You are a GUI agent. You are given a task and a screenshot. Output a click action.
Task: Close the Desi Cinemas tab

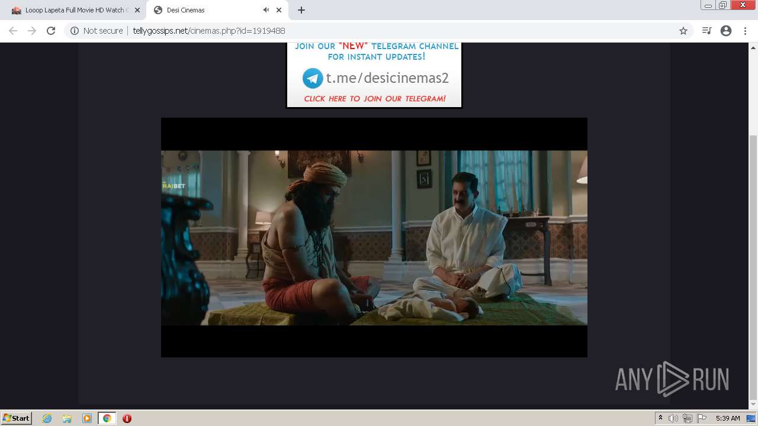[279, 10]
